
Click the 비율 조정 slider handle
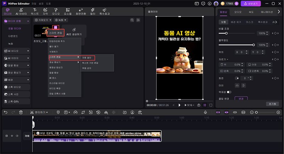226,33
